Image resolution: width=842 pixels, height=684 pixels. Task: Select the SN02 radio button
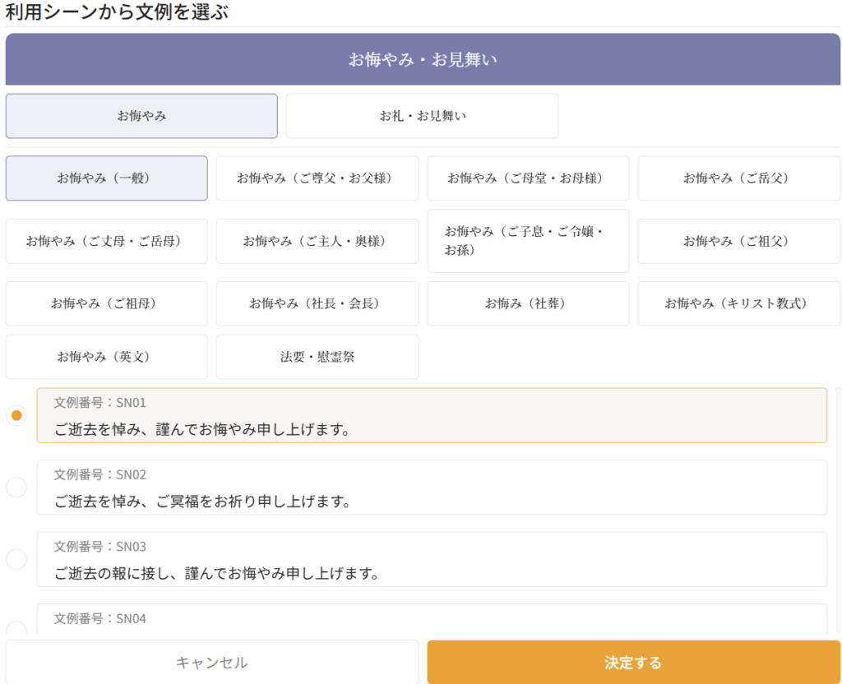16,488
